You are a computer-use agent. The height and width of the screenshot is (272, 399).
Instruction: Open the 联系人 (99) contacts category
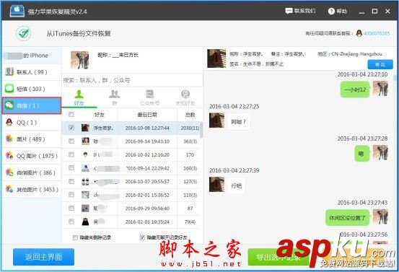(32, 72)
